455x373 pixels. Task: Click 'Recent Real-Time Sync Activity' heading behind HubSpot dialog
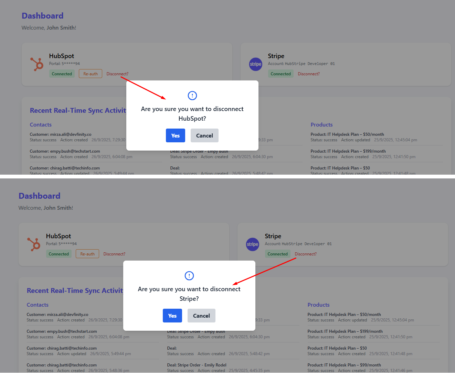pyautogui.click(x=78, y=110)
